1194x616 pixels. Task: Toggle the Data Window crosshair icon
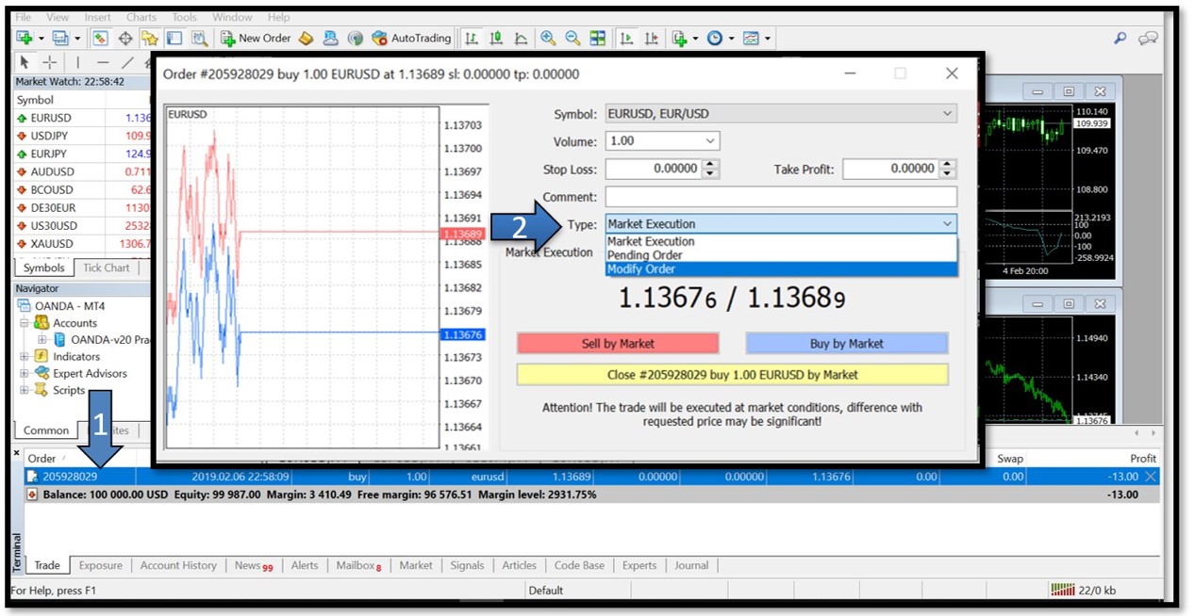(x=124, y=39)
